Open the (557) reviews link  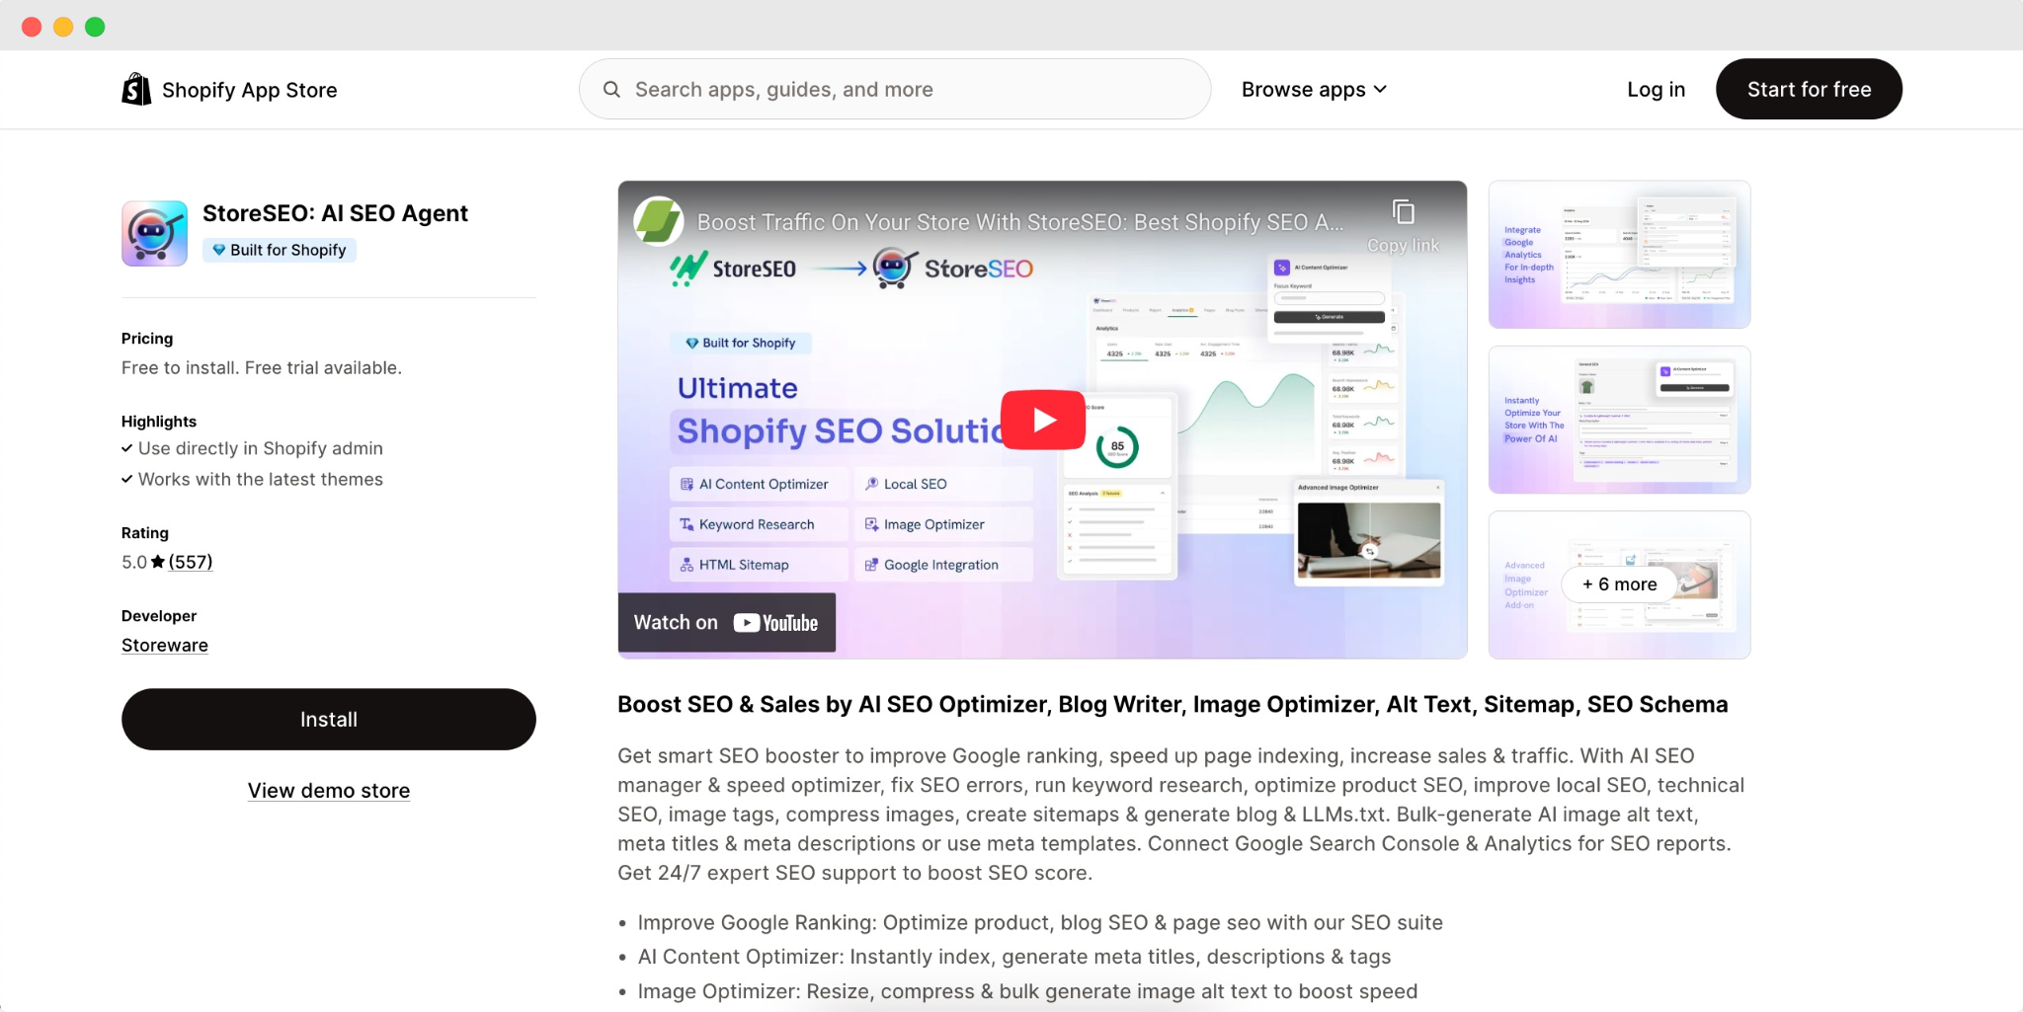click(x=190, y=561)
